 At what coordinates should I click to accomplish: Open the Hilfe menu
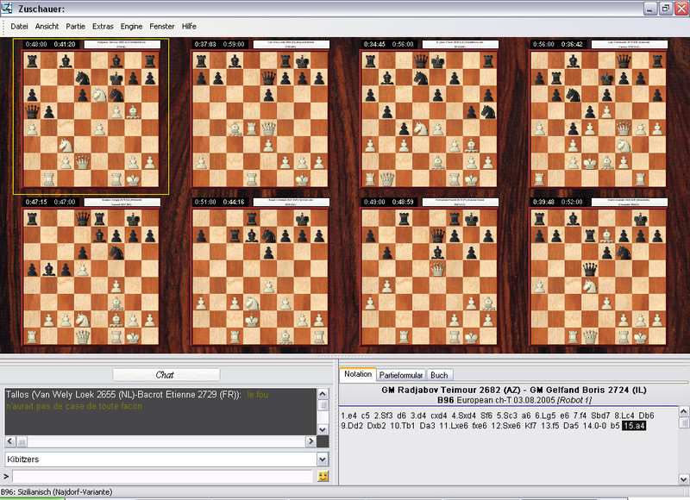coord(189,27)
